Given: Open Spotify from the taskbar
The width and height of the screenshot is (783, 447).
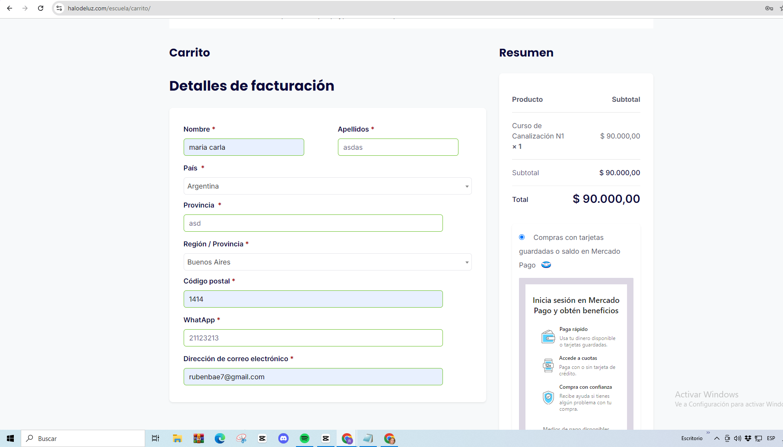Looking at the screenshot, I should (x=304, y=438).
